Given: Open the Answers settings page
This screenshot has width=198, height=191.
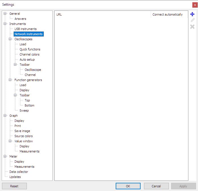Looking at the screenshot, I should [x=20, y=19].
